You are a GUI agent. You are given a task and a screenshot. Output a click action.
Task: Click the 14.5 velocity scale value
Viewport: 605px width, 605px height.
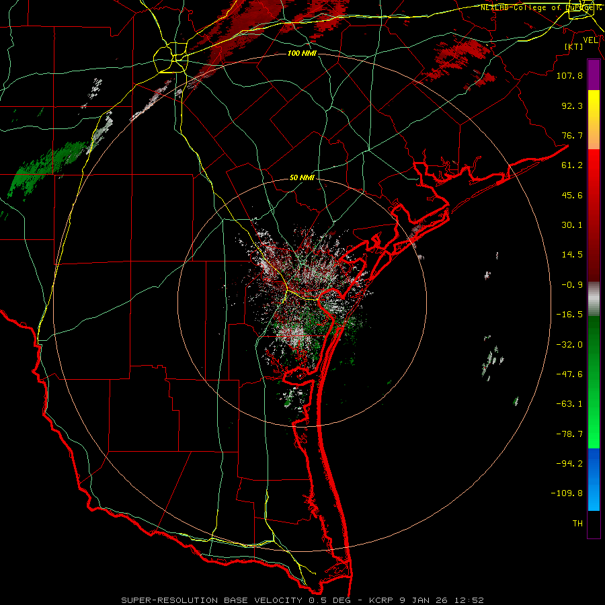572,255
